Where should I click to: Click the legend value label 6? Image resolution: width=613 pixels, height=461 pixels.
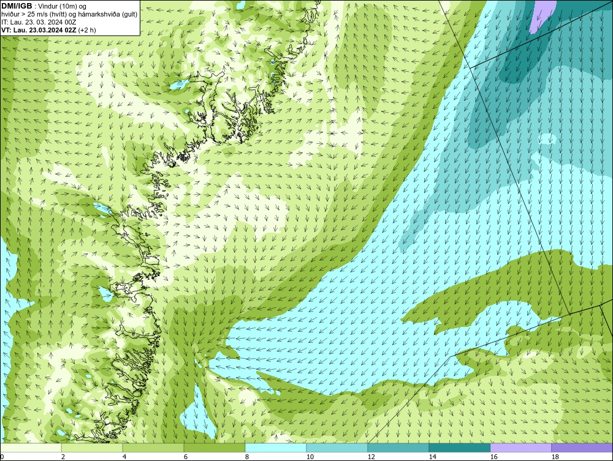click(185, 457)
